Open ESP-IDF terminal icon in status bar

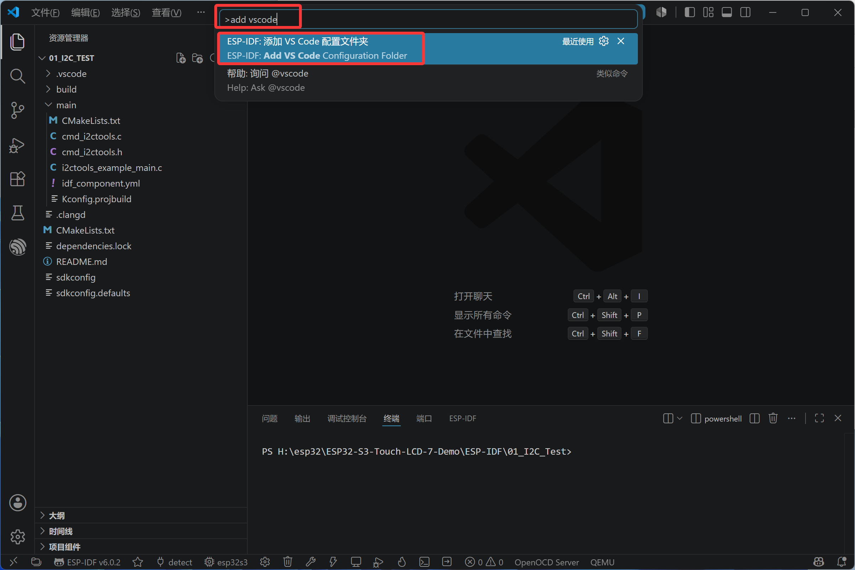coord(424,562)
